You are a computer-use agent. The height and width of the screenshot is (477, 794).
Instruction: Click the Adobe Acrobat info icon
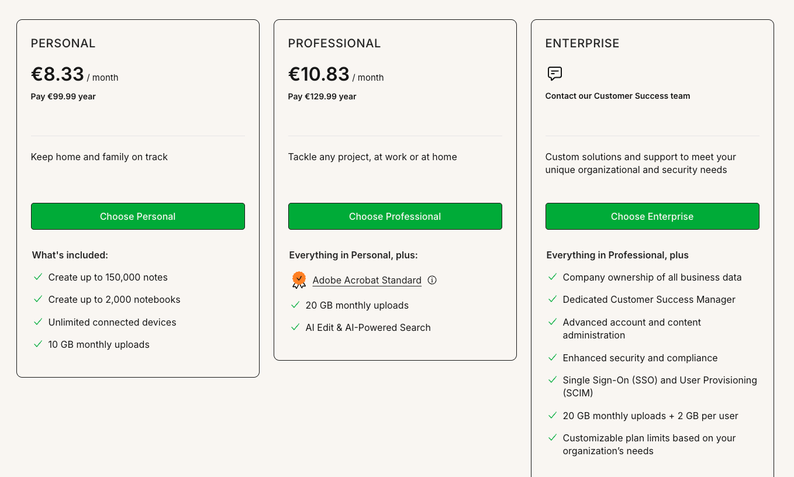pyautogui.click(x=432, y=280)
